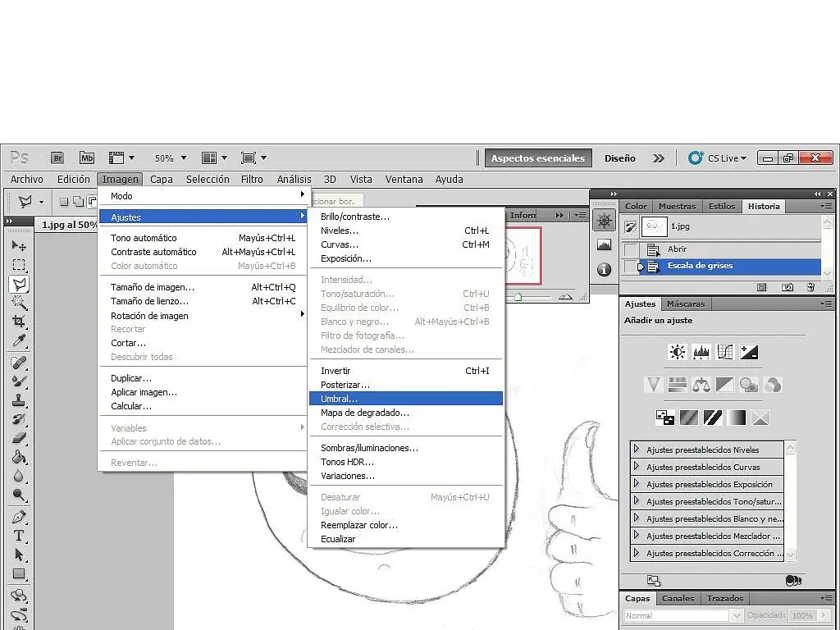Choose Umbral... from Ajustes submenu
Viewport: 840px width, 630px height.
pos(406,399)
